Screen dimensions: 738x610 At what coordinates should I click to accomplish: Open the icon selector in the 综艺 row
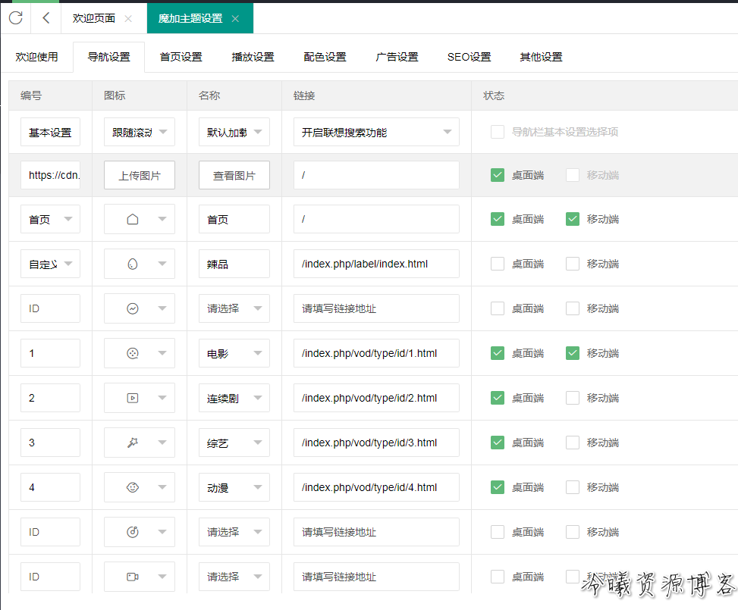click(140, 443)
